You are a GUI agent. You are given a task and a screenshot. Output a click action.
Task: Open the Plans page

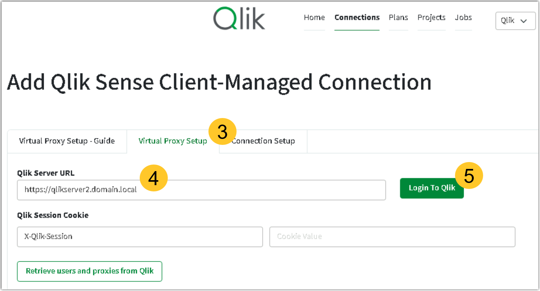[398, 17]
